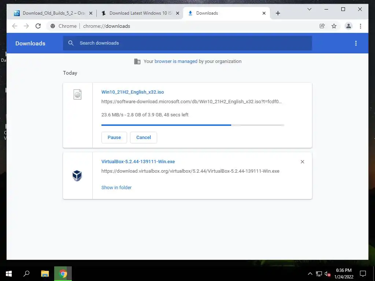Click the muted volume tray icon
375x281 pixels.
pos(327,274)
